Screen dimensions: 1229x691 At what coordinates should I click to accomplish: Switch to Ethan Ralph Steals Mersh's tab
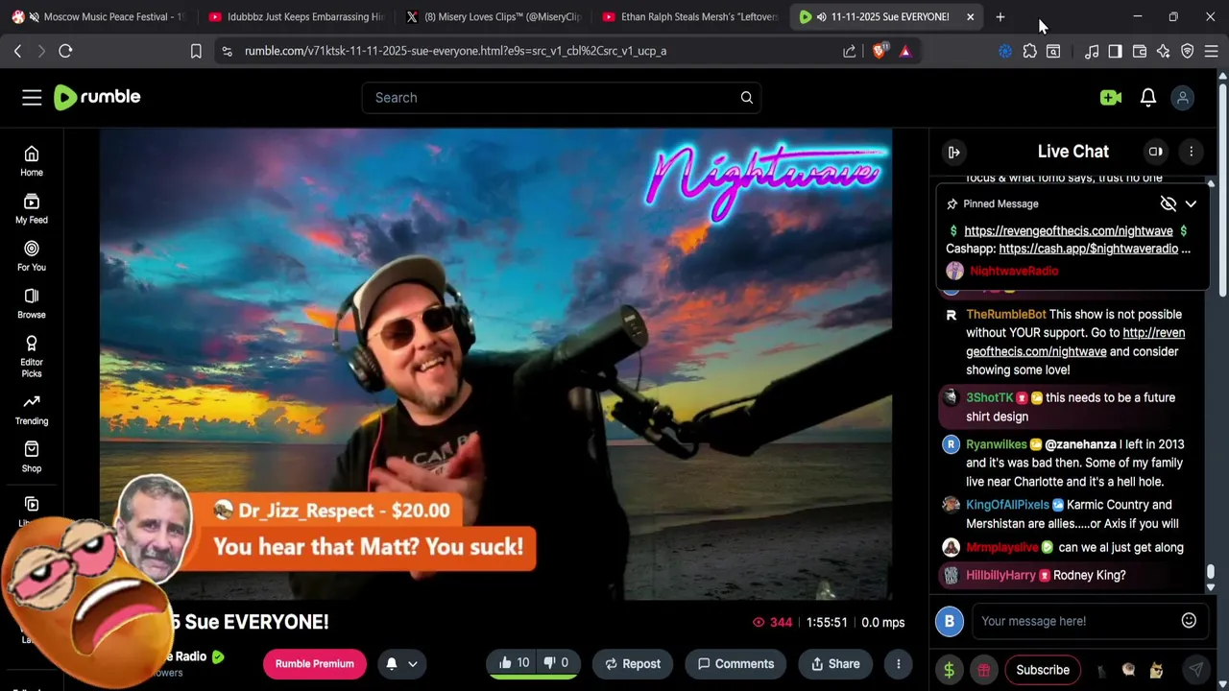point(691,16)
